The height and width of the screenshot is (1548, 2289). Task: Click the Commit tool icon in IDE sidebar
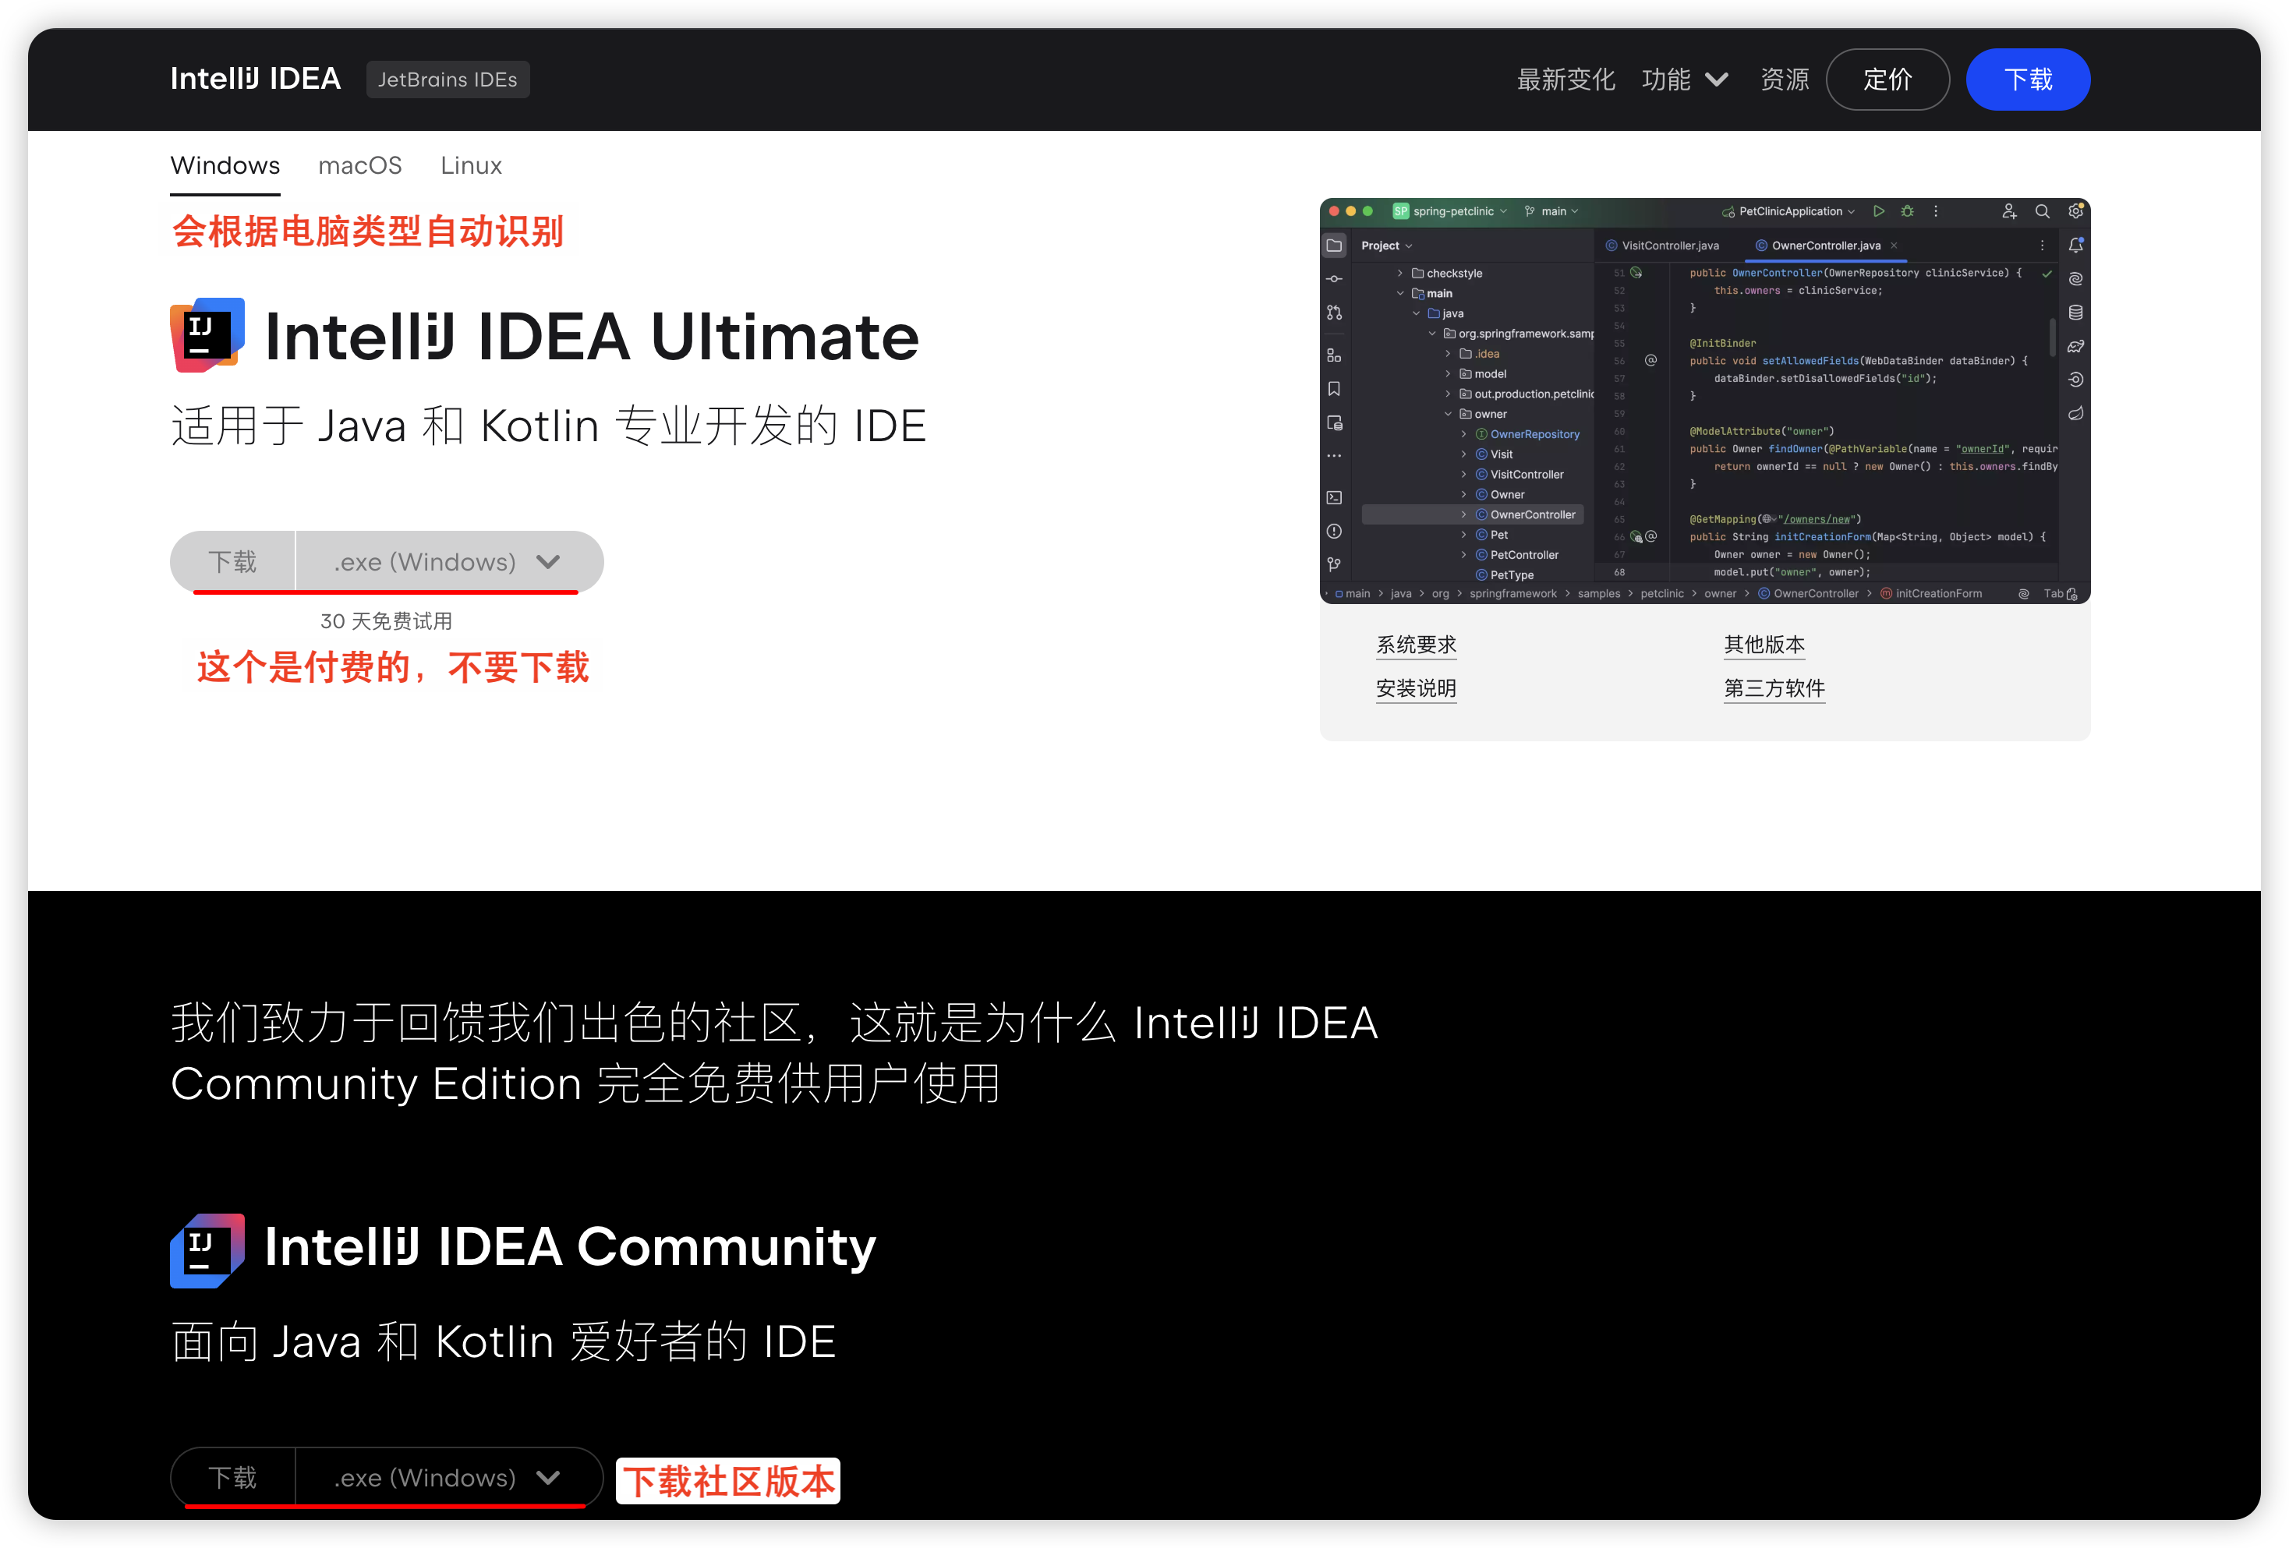click(x=1334, y=279)
